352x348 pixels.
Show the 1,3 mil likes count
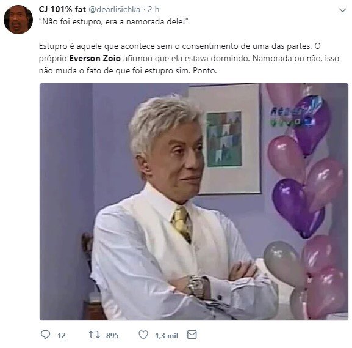coord(167,335)
